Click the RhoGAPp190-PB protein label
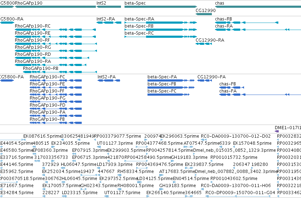Viewport: 301px width, 198px height. click(47, 120)
